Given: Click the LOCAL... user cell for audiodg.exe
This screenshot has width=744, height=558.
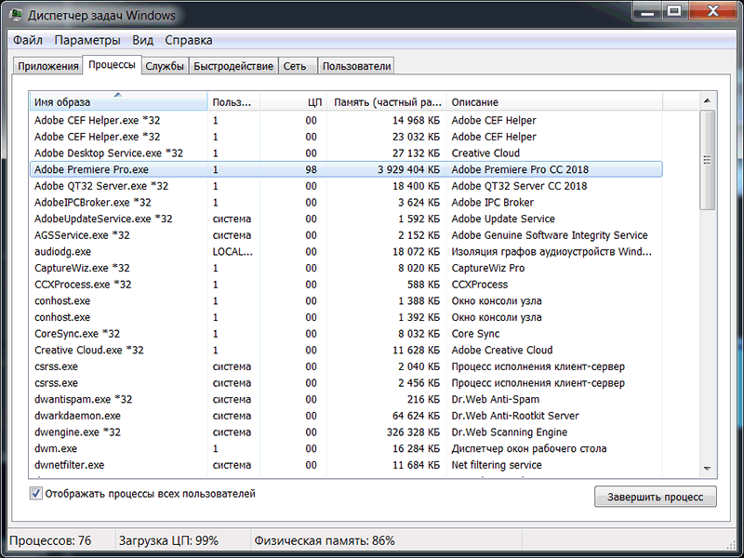Looking at the screenshot, I should click(232, 251).
